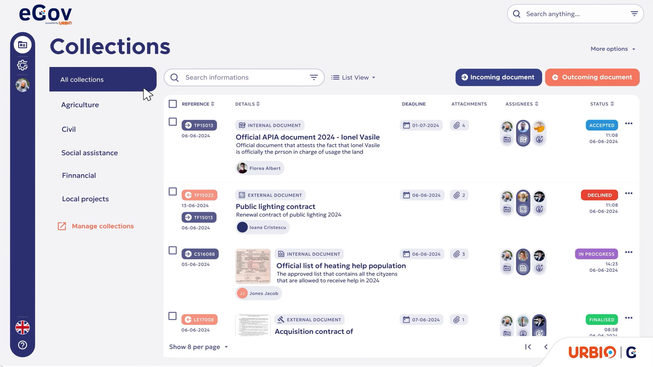Image resolution: width=653 pixels, height=367 pixels.
Task: Open filter icon in Search informations bar
Action: click(x=314, y=77)
